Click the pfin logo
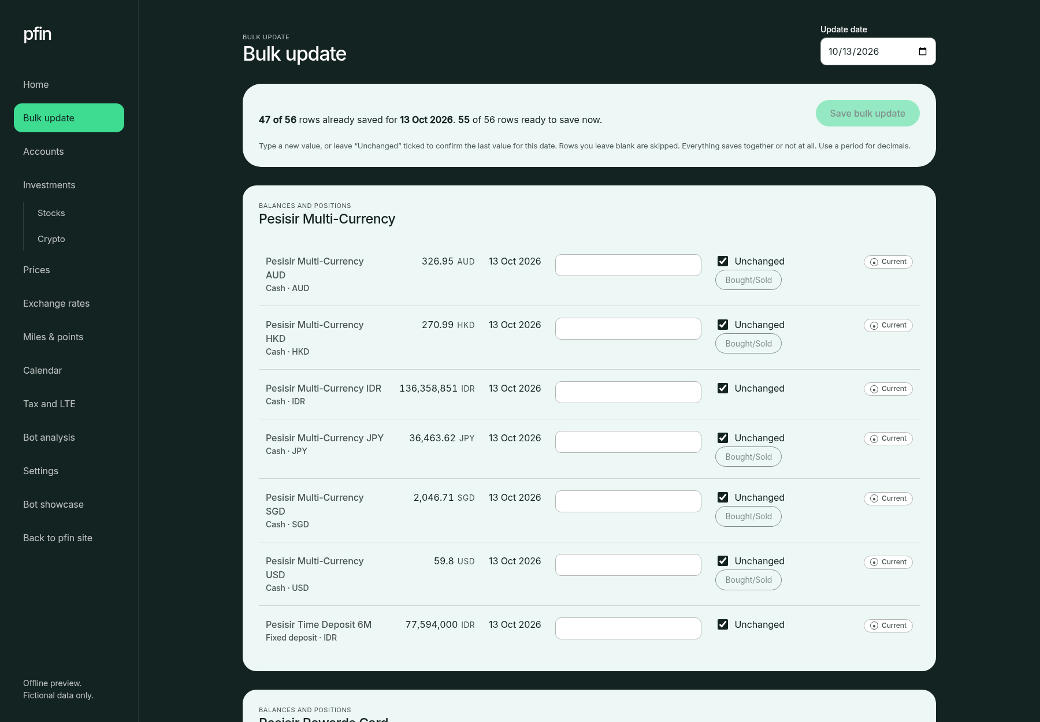The image size is (1040, 722). click(38, 34)
